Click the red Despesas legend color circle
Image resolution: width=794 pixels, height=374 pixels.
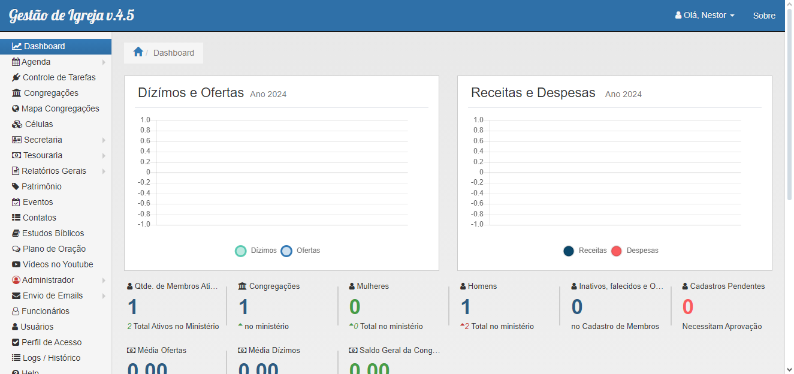tap(617, 251)
